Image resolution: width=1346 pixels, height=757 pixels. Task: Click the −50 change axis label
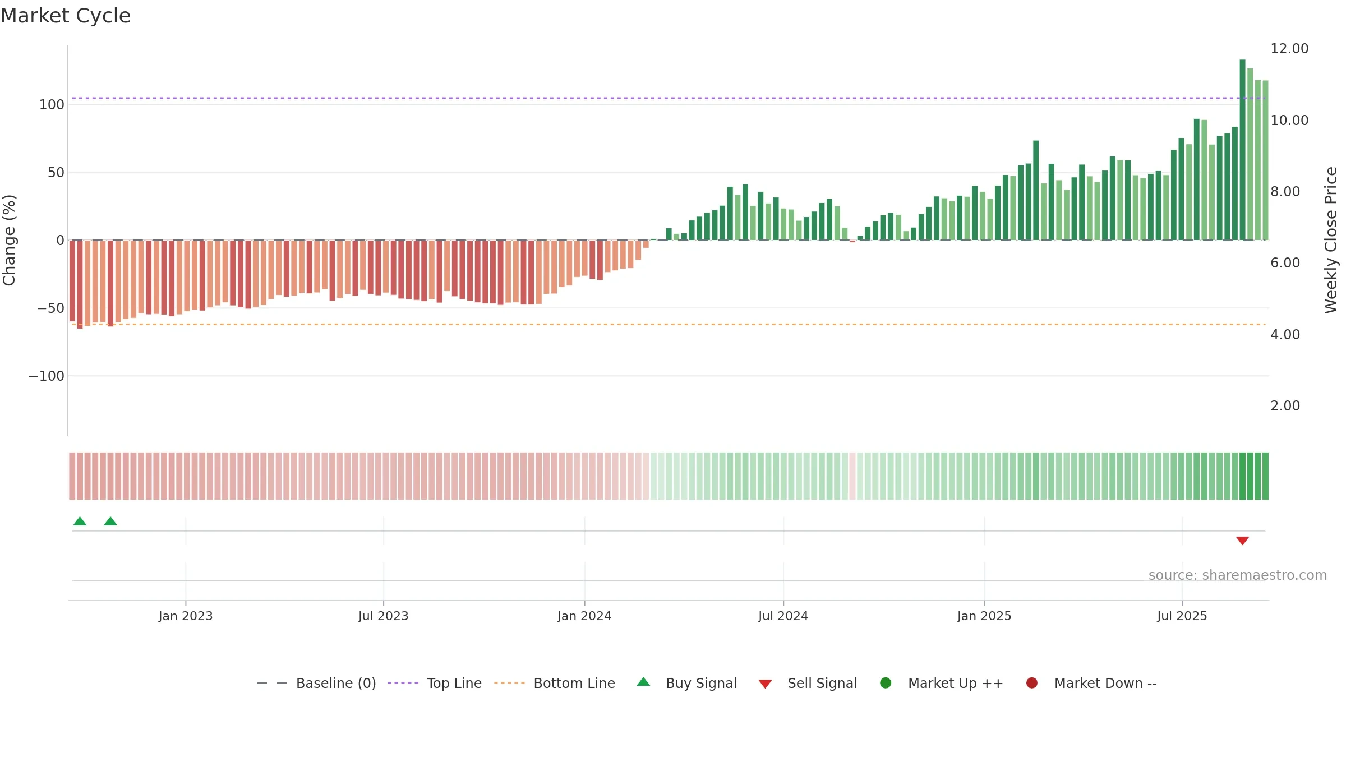click(51, 308)
